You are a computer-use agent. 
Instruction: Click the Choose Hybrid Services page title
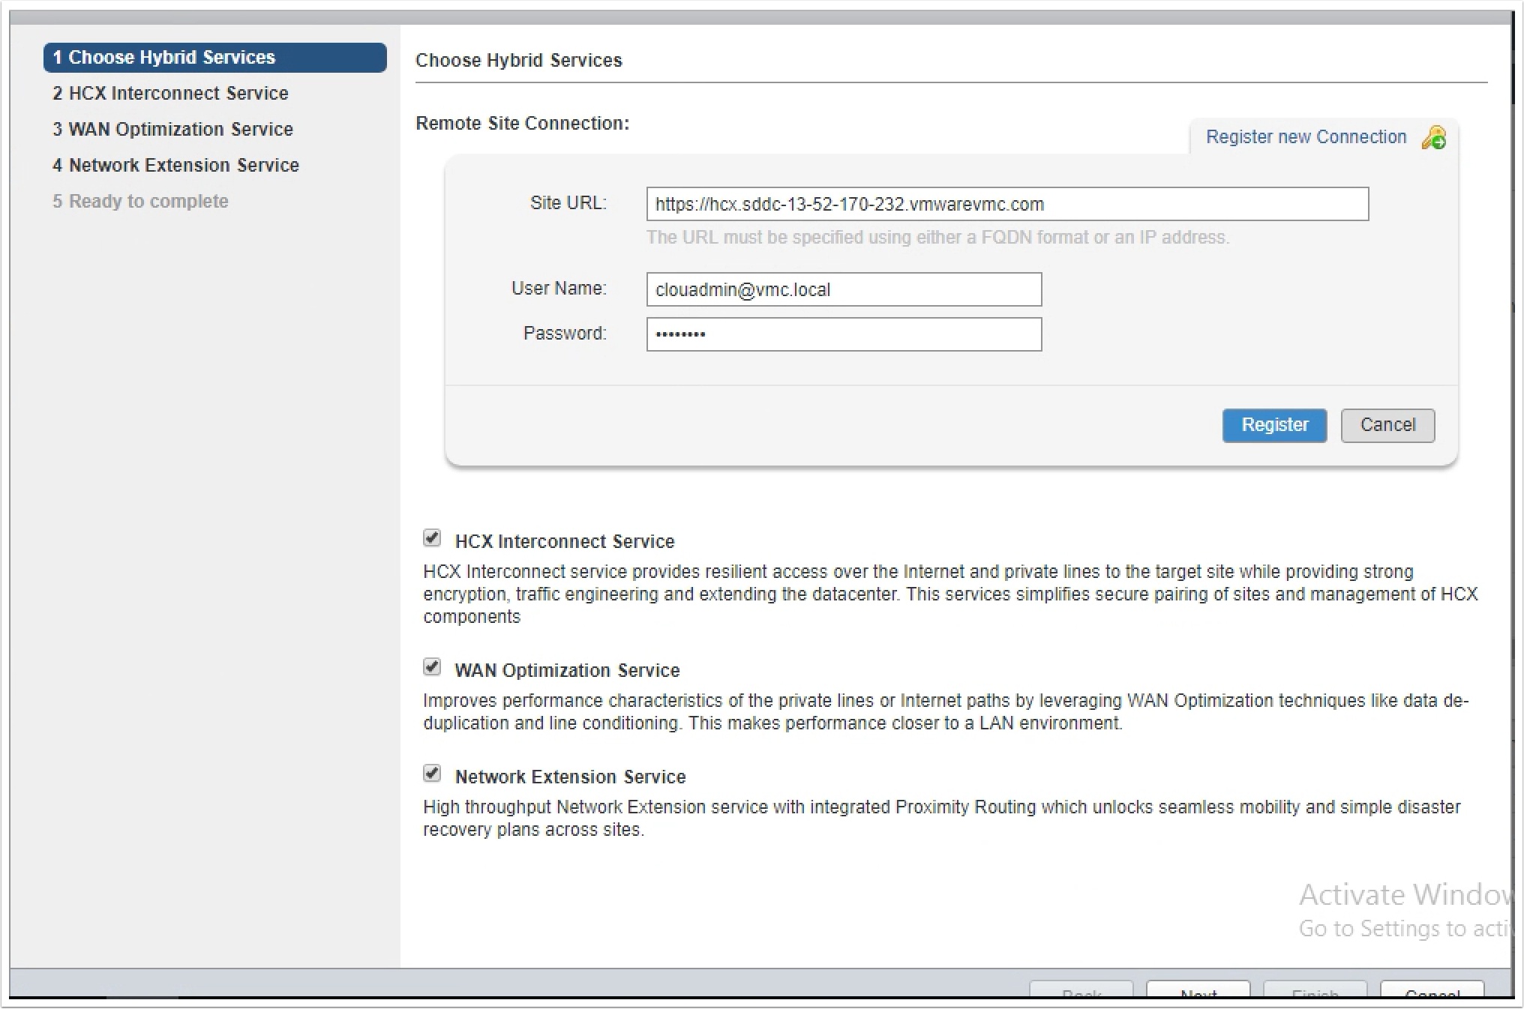(519, 61)
